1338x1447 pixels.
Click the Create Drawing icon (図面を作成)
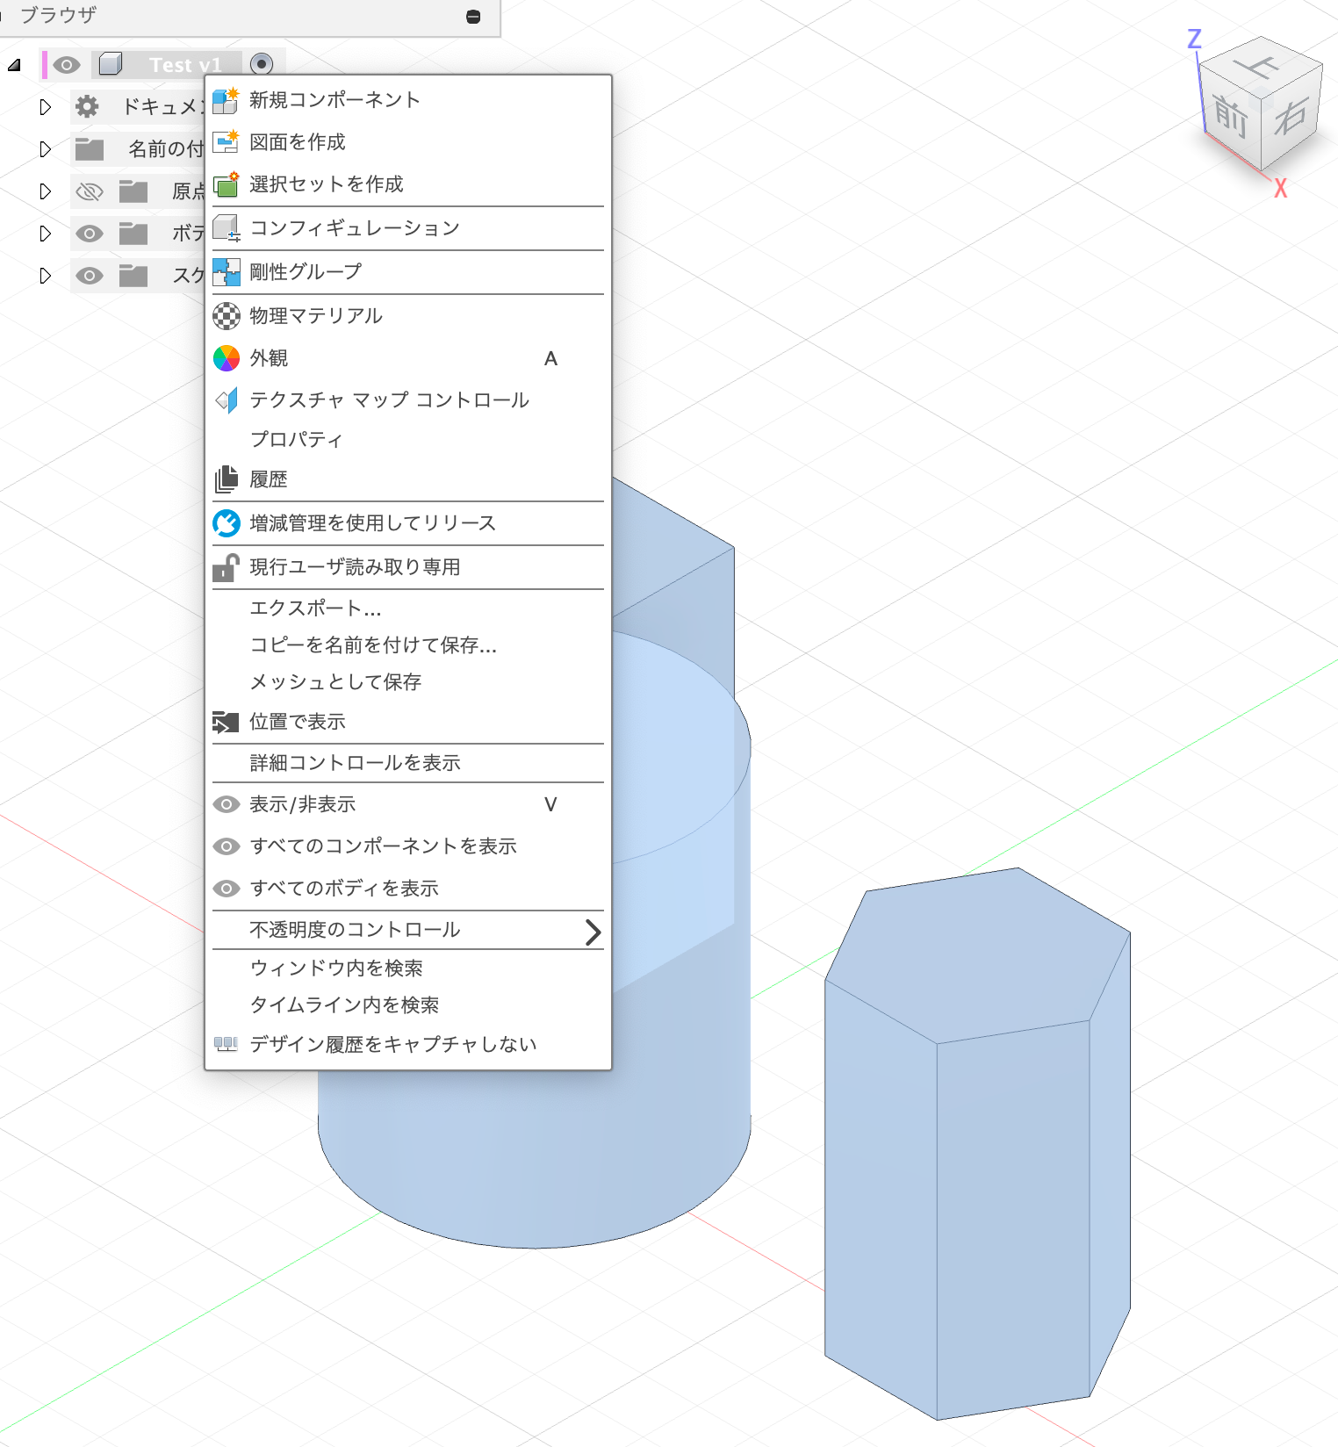click(227, 142)
